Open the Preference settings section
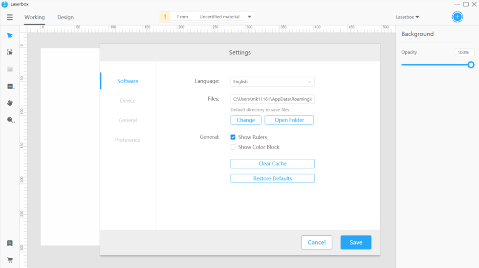 tap(128, 140)
